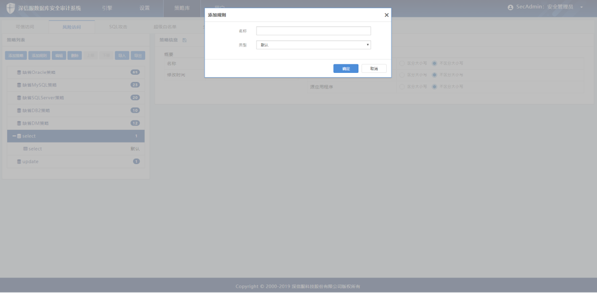Select 不区分大小写 for 源应用程序
This screenshot has height=293, width=597.
(x=434, y=87)
